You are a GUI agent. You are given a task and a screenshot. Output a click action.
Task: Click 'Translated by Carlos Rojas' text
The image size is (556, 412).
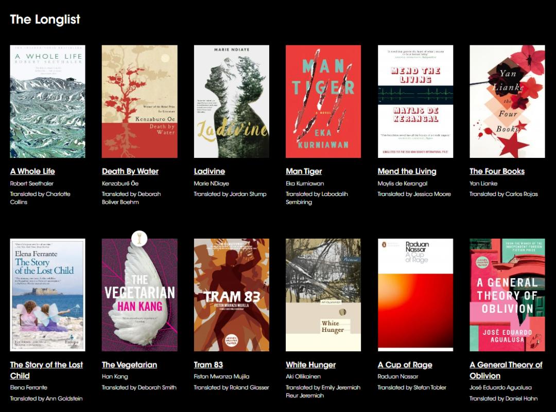503,194
